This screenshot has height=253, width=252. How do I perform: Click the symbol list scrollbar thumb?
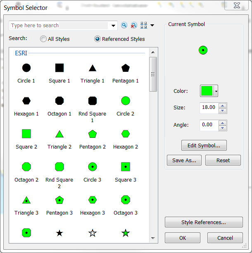click(x=153, y=74)
